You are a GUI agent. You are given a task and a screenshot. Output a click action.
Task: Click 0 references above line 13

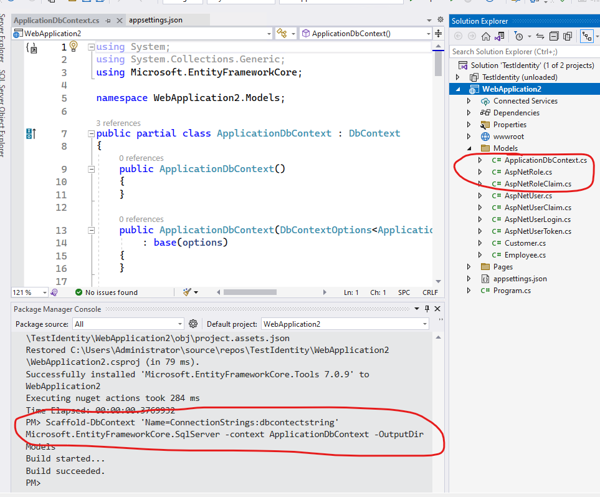141,220
